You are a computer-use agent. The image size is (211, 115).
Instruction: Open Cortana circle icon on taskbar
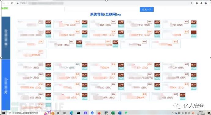pos(58,113)
